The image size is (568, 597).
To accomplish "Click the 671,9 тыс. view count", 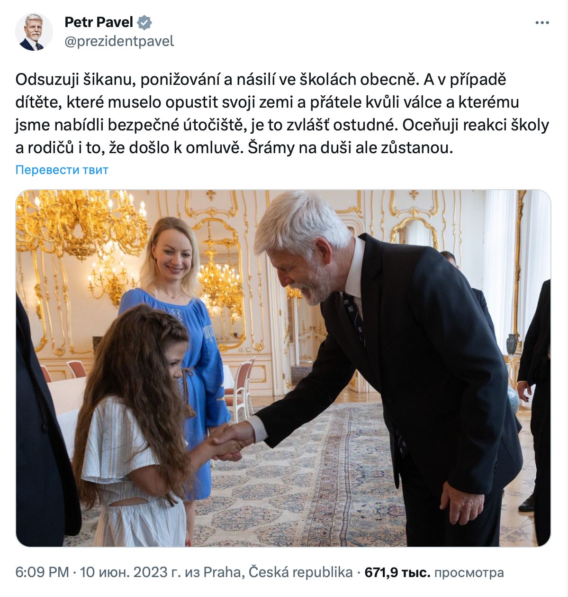I will [x=397, y=572].
